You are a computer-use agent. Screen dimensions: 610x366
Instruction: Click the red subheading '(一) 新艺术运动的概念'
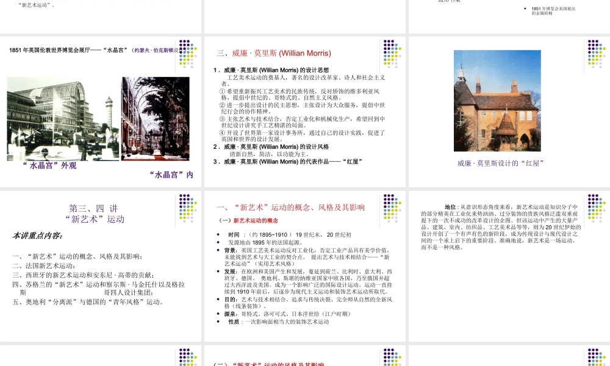point(249,221)
